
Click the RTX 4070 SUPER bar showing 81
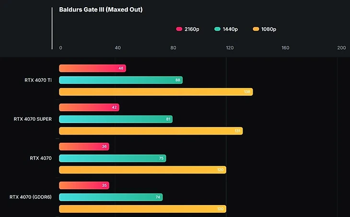point(116,119)
